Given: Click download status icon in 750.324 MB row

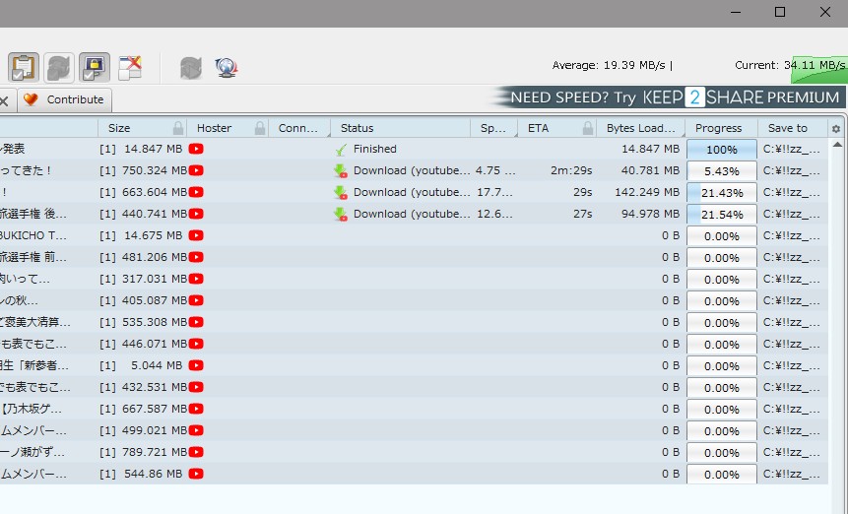Looking at the screenshot, I should pyautogui.click(x=341, y=170).
